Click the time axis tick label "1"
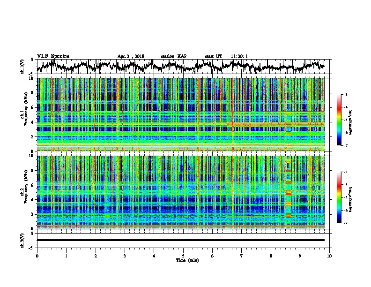The image size is (371, 287). pyautogui.click(x=66, y=256)
